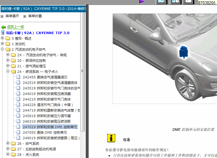
Task: Click the folder icon for 20 - 燃油供应控制
Action: [x=13, y=61]
